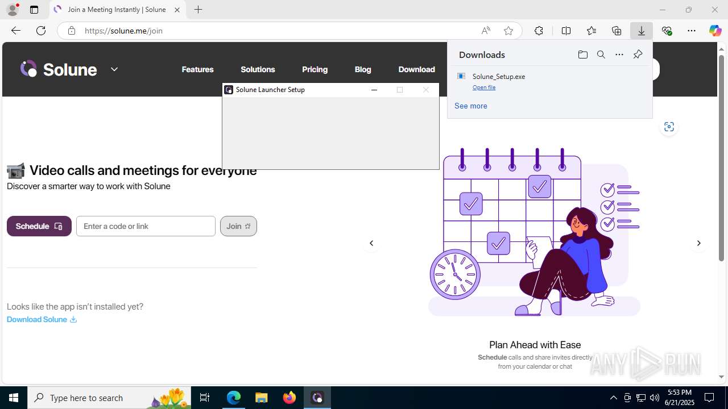
Task: Open the Favorites list
Action: tap(591, 31)
